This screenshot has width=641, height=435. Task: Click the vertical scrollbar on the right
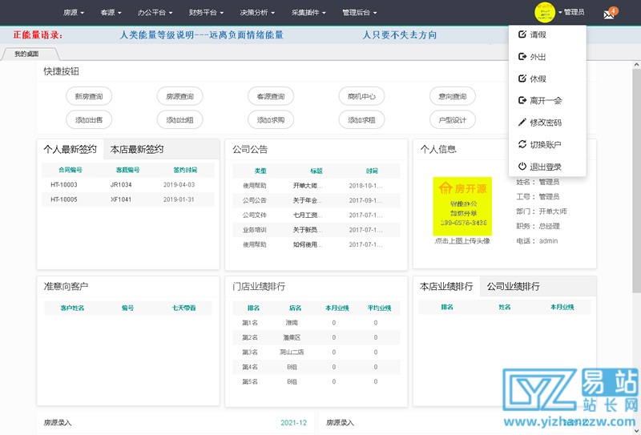[636, 180]
